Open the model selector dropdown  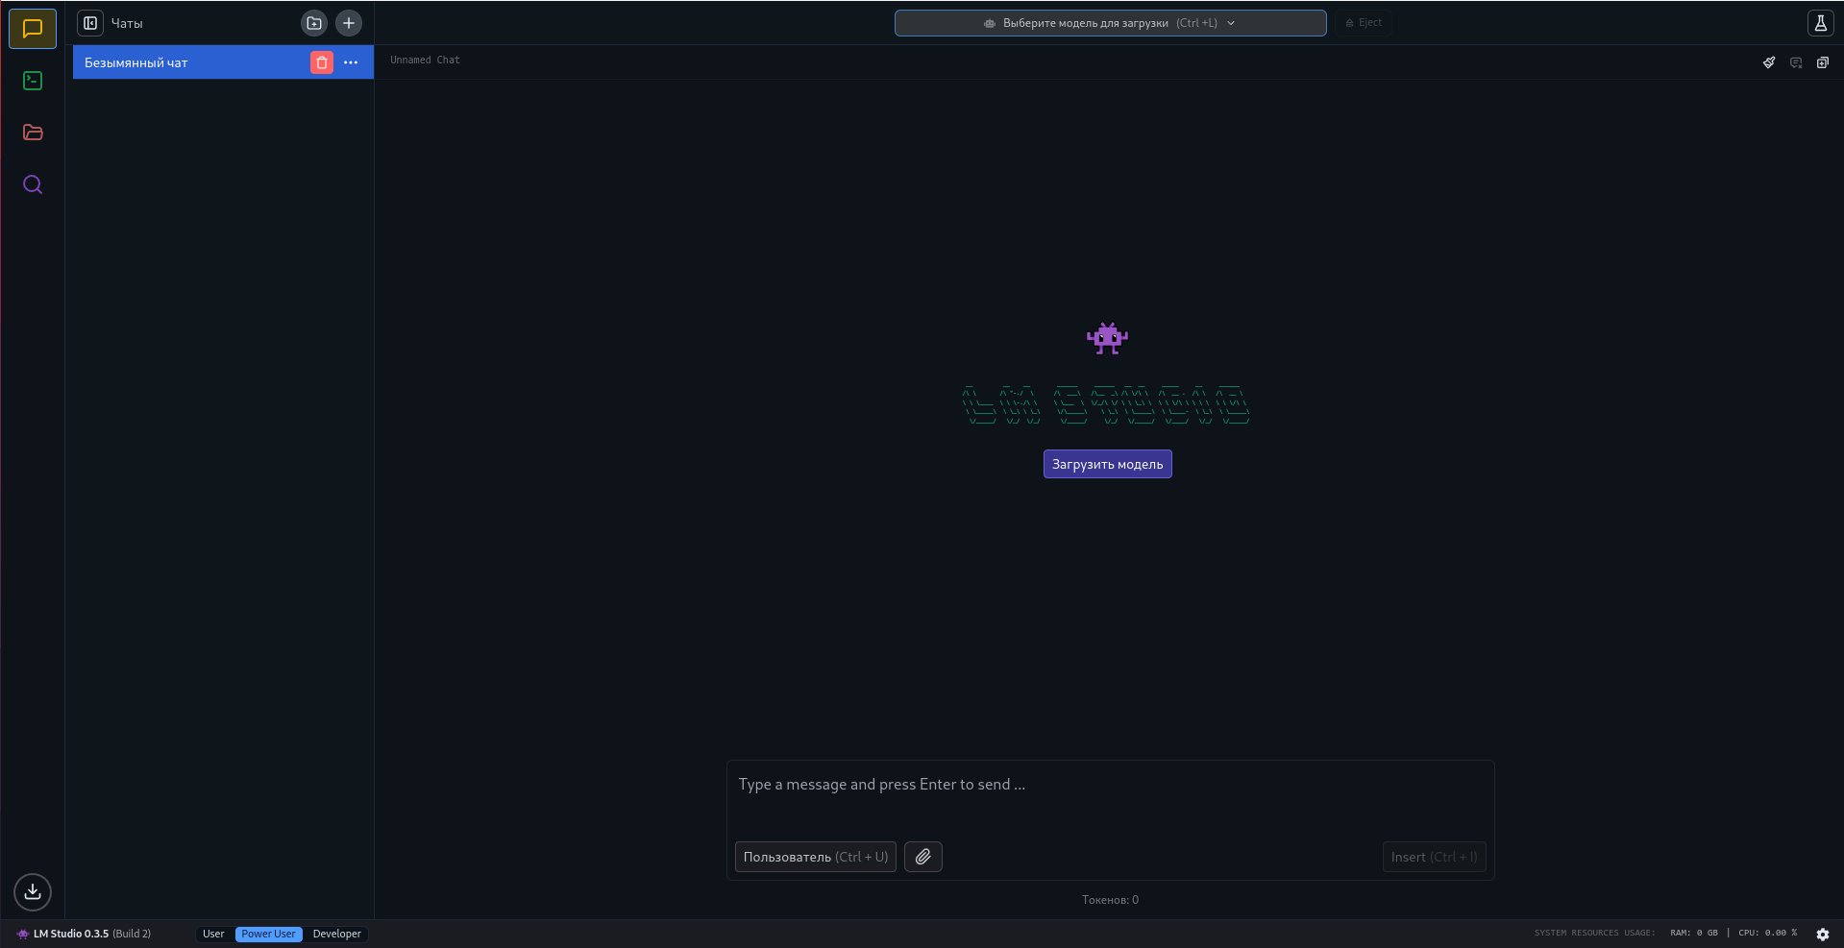click(x=1110, y=23)
